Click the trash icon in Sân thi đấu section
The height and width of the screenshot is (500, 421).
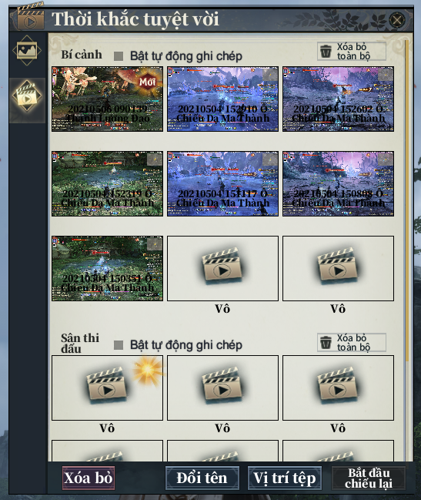[326, 343]
